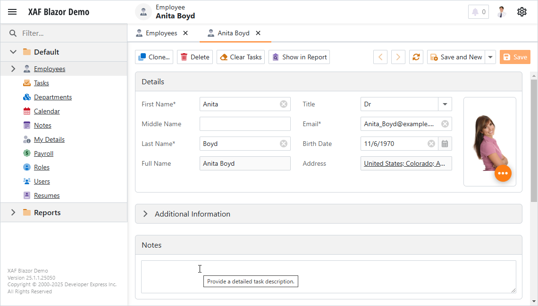The image size is (538, 306).
Task: Go to previous record arrow
Action: point(380,57)
